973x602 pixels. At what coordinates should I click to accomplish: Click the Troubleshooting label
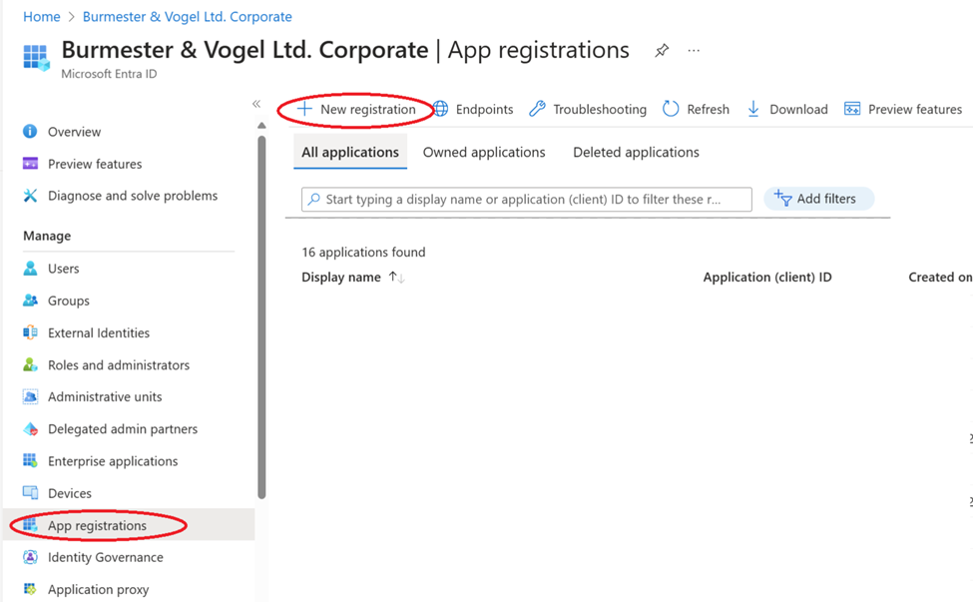coord(600,109)
